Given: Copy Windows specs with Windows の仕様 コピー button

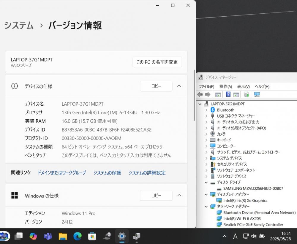Looking at the screenshot, I should (x=156, y=195).
